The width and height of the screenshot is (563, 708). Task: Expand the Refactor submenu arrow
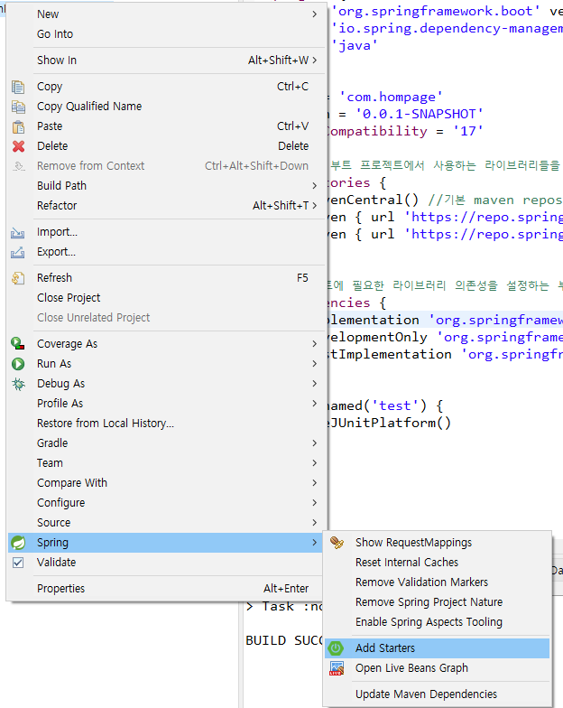[314, 206]
